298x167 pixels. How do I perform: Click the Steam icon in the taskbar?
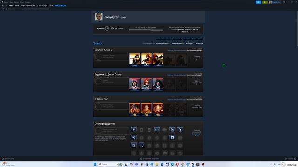[193, 164]
